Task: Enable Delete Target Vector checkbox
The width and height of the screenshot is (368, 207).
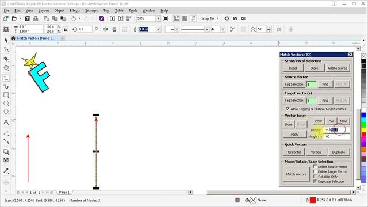Action: pos(315,171)
